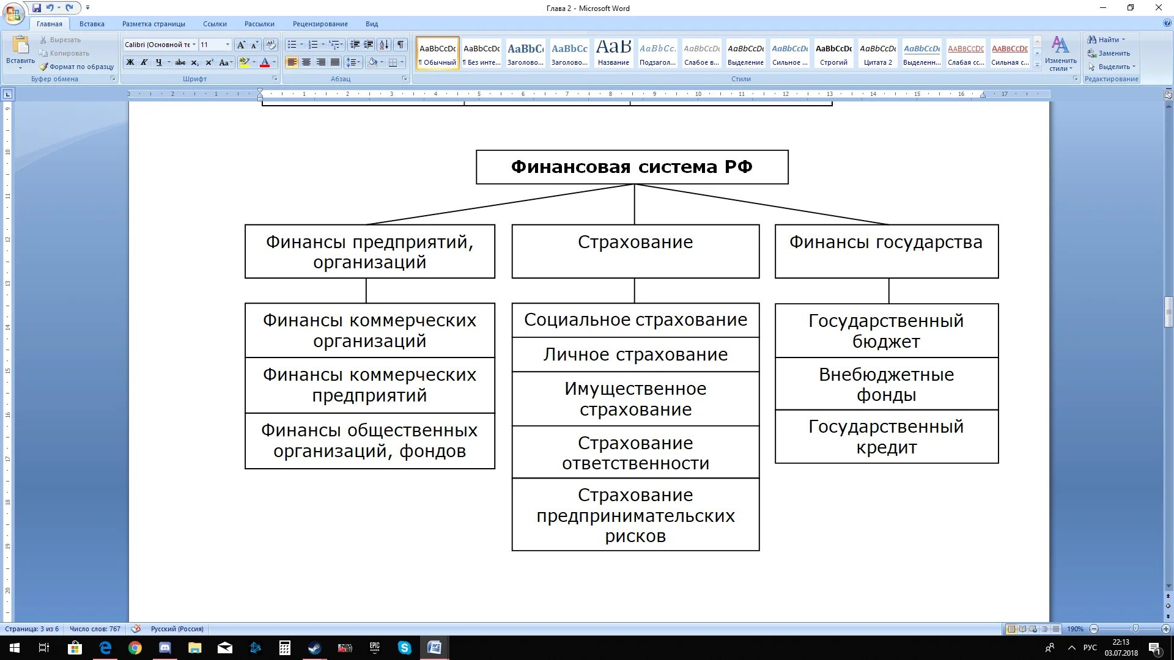Viewport: 1174px width, 660px height.
Task: Sort text with the A-Я sort icon
Action: tap(384, 45)
